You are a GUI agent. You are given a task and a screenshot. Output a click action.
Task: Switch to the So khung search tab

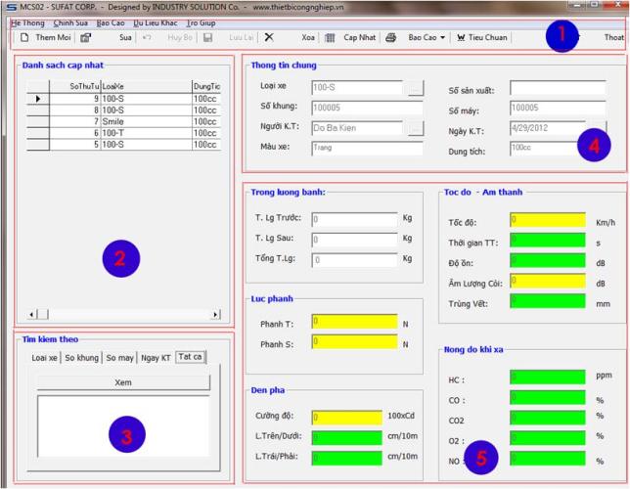82,358
